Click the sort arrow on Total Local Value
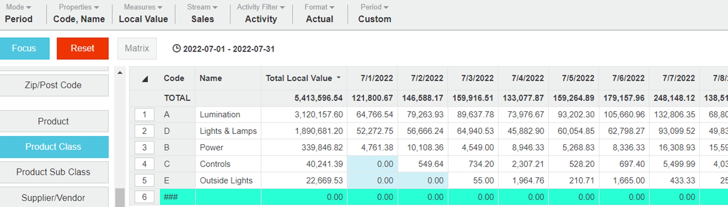Screen dimensions: 728x207 (x=339, y=78)
